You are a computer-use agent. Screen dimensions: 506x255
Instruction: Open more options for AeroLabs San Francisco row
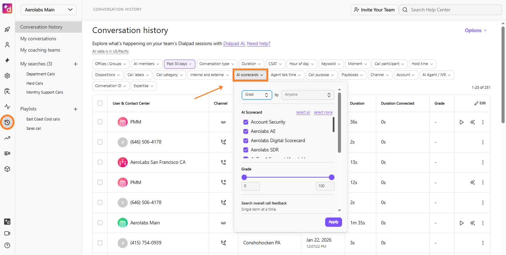[483, 162]
